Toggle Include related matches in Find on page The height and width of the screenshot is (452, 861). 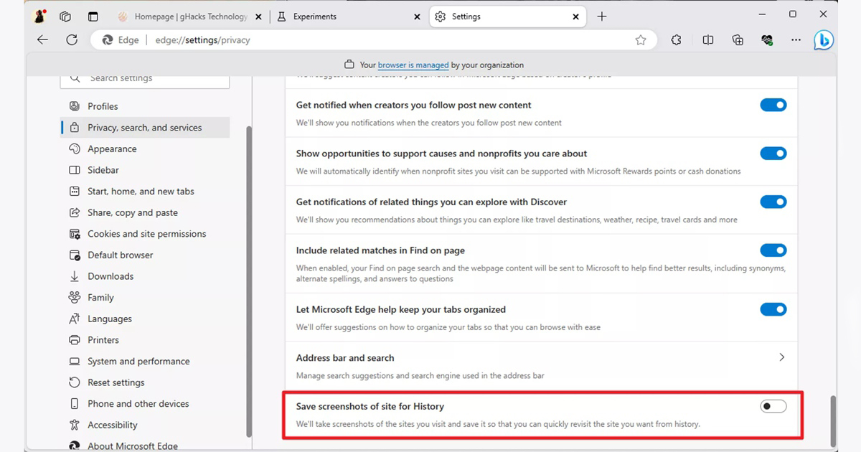click(773, 250)
